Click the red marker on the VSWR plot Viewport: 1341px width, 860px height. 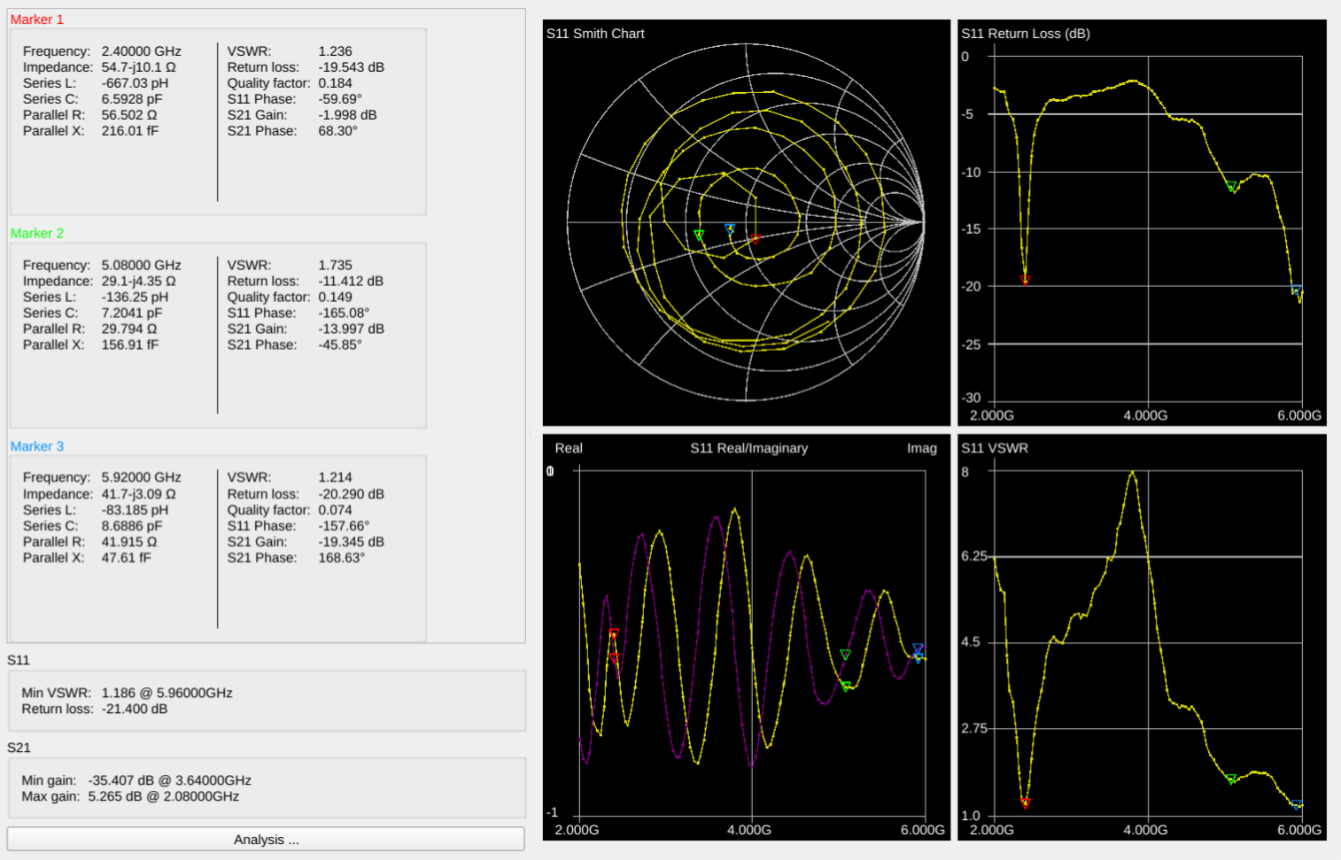coord(1025,803)
